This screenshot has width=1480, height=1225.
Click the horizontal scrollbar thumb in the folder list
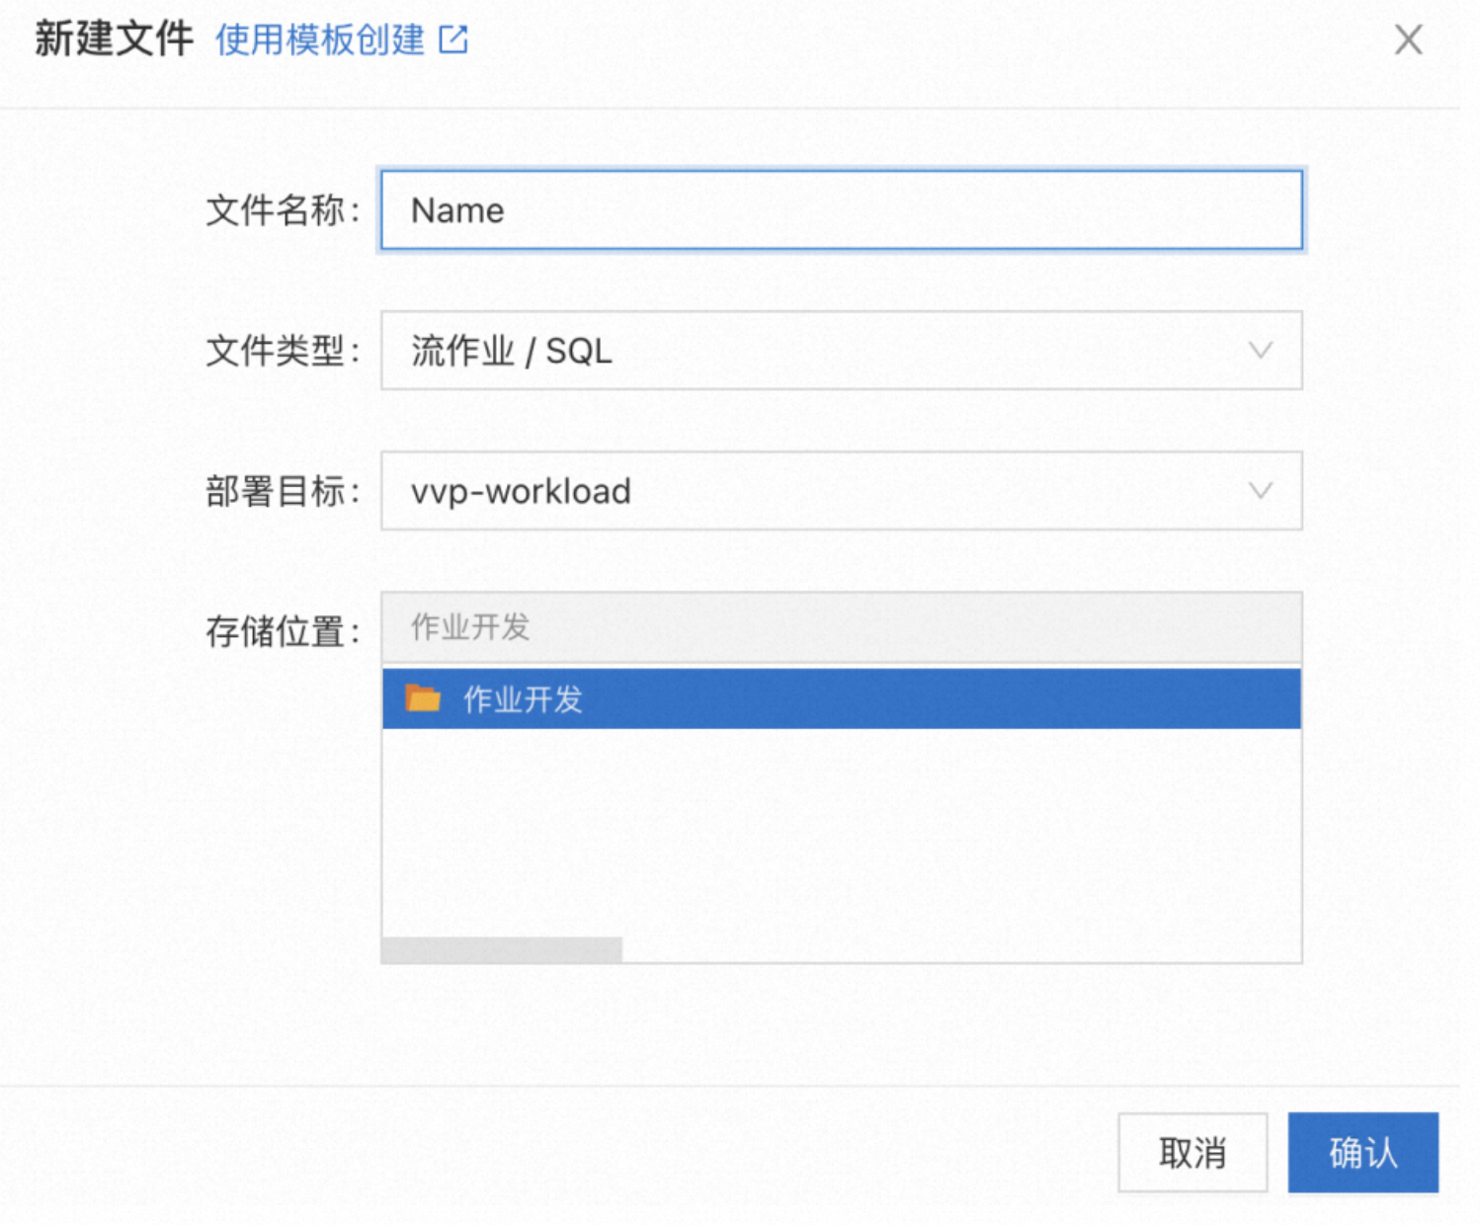click(502, 949)
